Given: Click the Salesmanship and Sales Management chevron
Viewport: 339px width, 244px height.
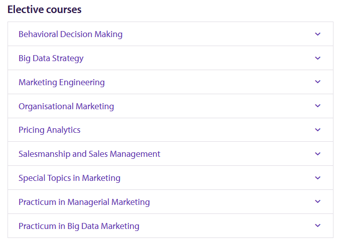Looking at the screenshot, I should [317, 154].
